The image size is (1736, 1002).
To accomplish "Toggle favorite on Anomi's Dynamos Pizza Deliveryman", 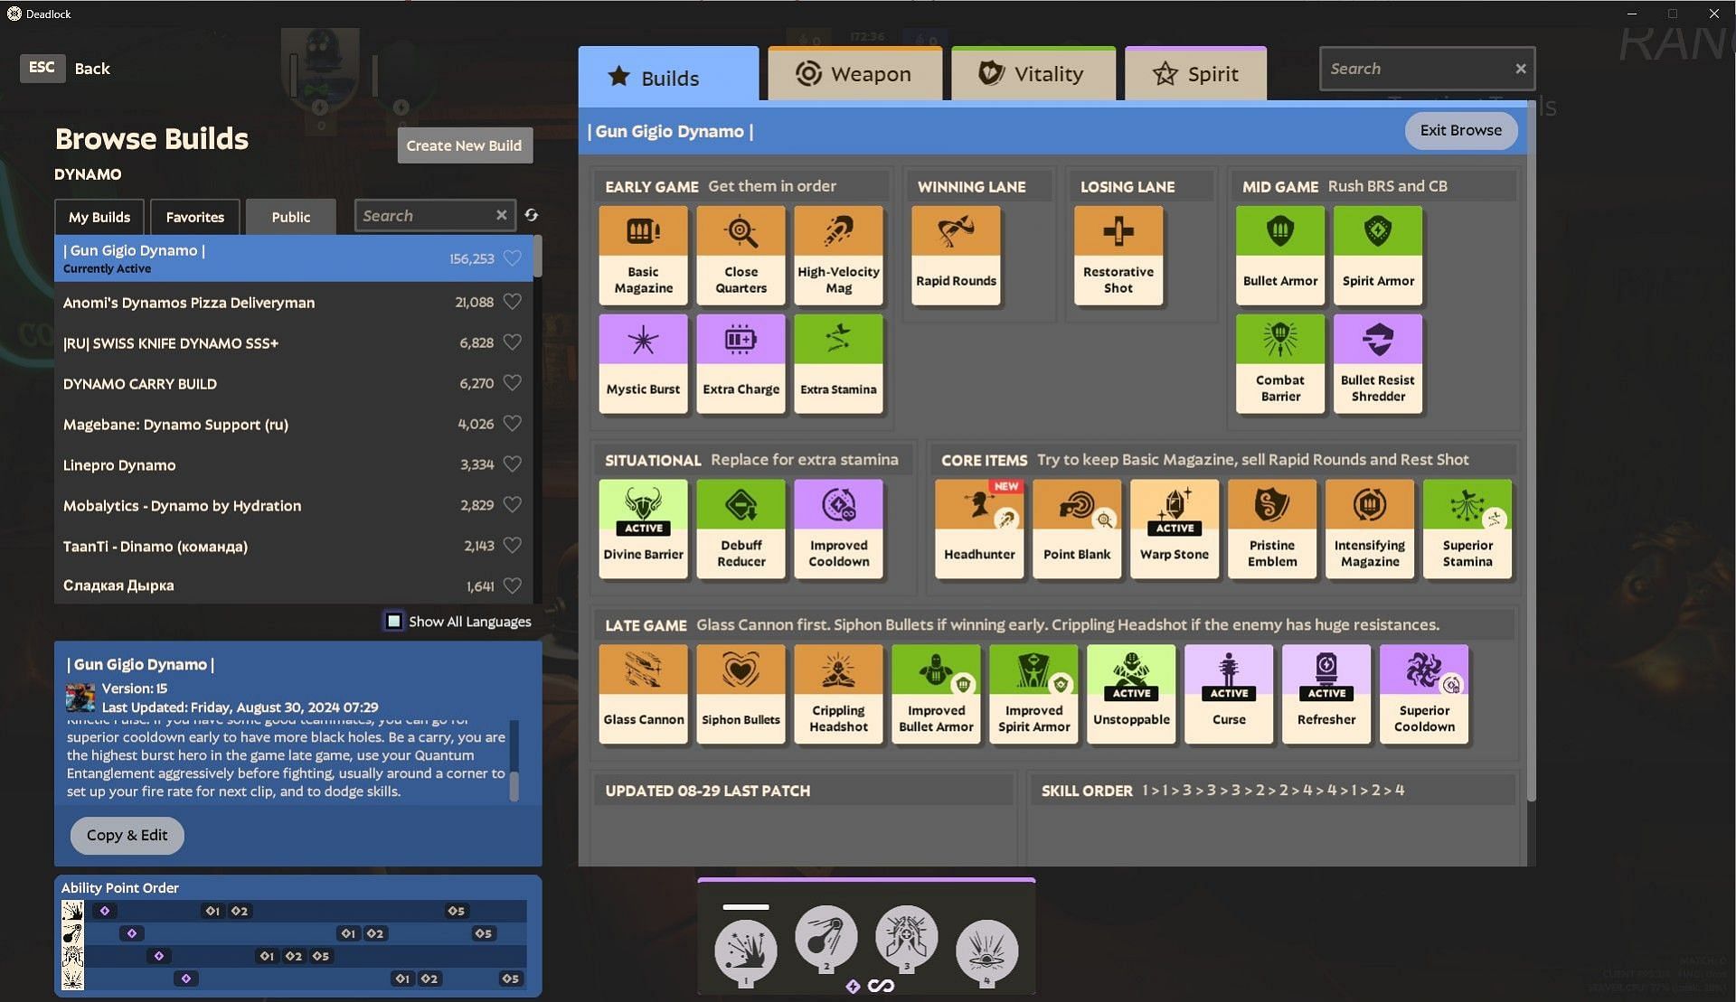I will coord(512,301).
